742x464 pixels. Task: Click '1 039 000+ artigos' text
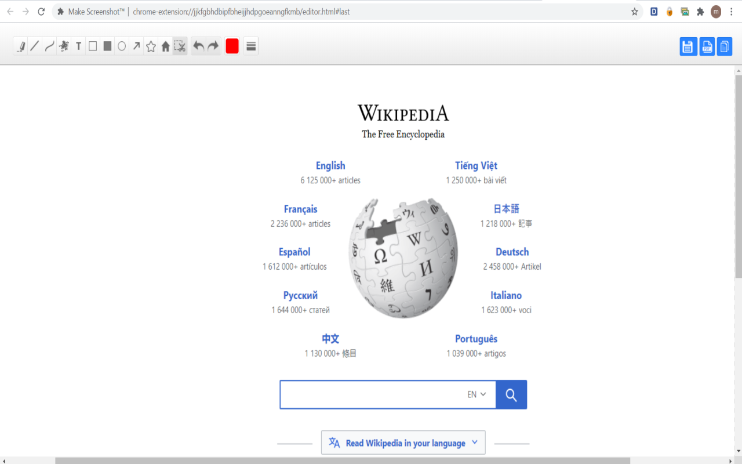[x=476, y=354]
